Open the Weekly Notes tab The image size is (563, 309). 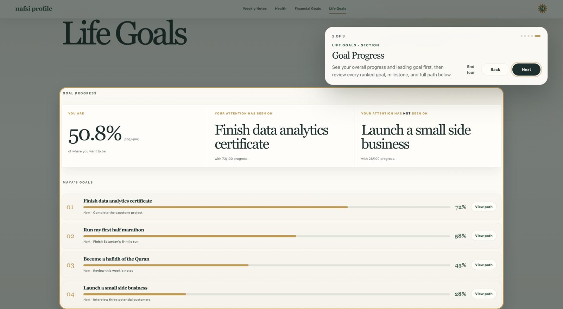pos(255,8)
